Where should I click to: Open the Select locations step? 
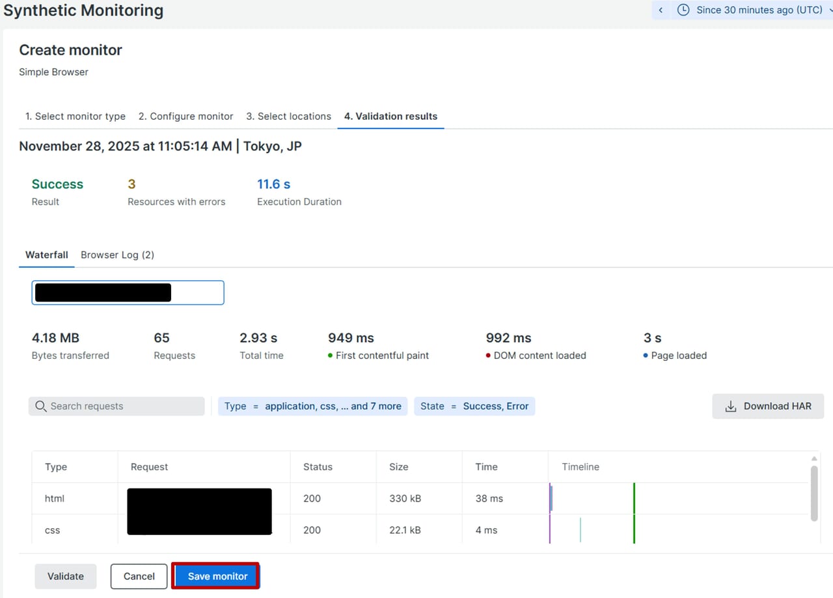[288, 117]
